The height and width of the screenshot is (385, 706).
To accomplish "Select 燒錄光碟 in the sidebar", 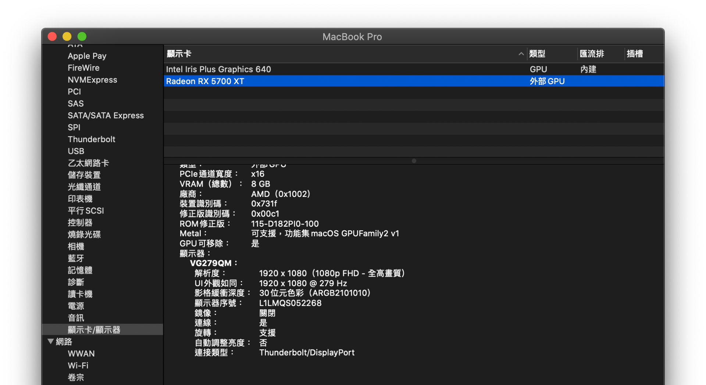I will tap(84, 234).
